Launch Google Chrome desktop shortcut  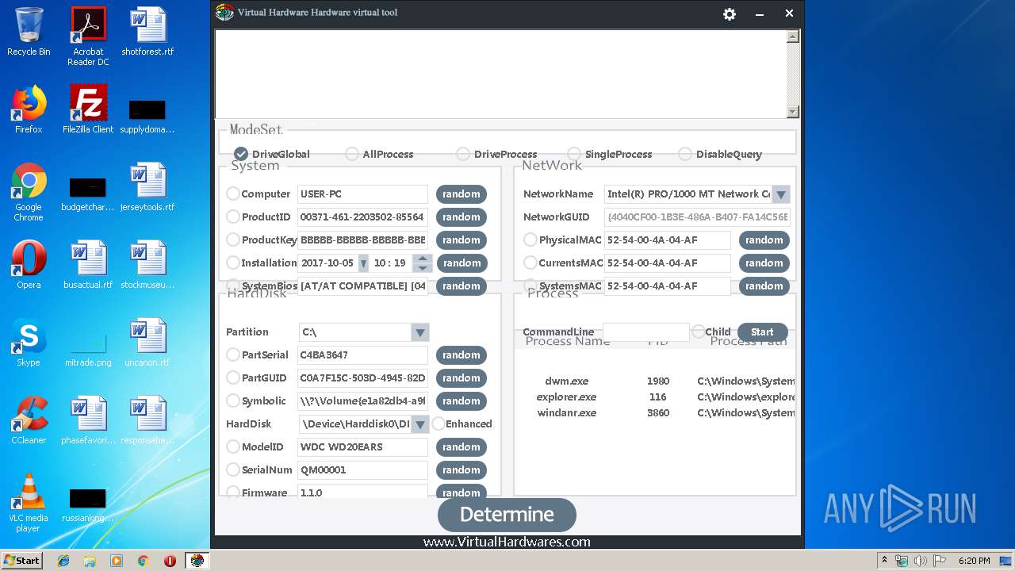(29, 193)
